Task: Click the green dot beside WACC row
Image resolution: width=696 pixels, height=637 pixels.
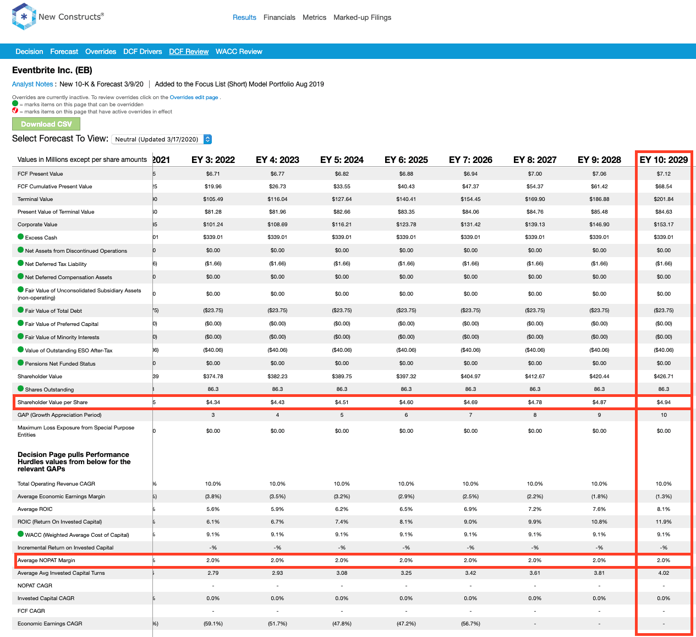Action: click(20, 534)
